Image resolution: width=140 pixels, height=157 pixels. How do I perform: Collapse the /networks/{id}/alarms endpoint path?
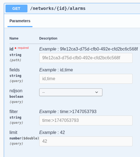(58, 9)
